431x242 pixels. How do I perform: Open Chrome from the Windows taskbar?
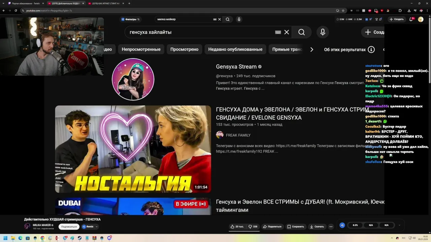pyautogui.click(x=42, y=238)
